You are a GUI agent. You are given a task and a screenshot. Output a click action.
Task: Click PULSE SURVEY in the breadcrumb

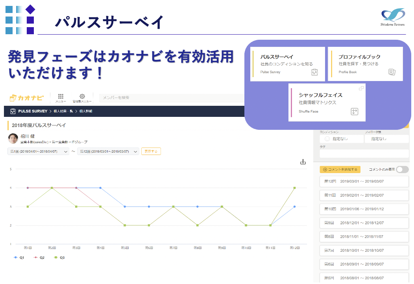[33, 111]
